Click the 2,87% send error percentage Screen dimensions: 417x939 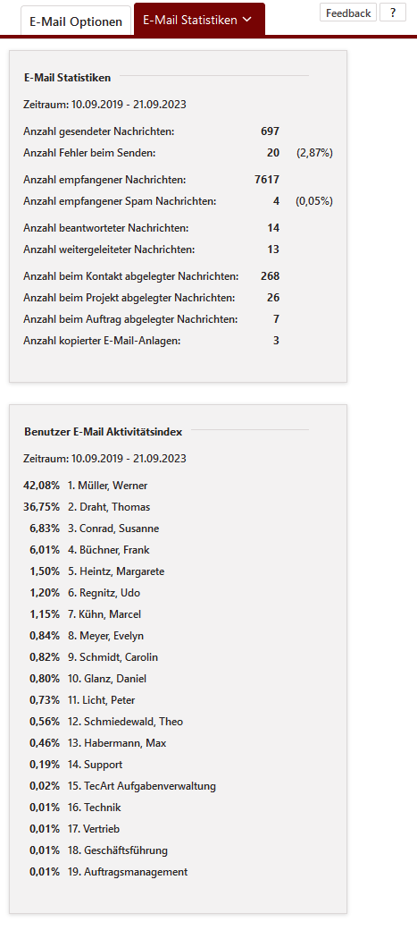coord(314,153)
